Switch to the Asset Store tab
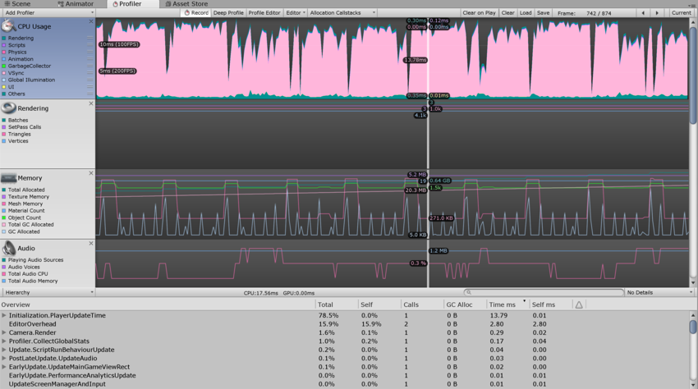698x389 pixels. point(186,4)
